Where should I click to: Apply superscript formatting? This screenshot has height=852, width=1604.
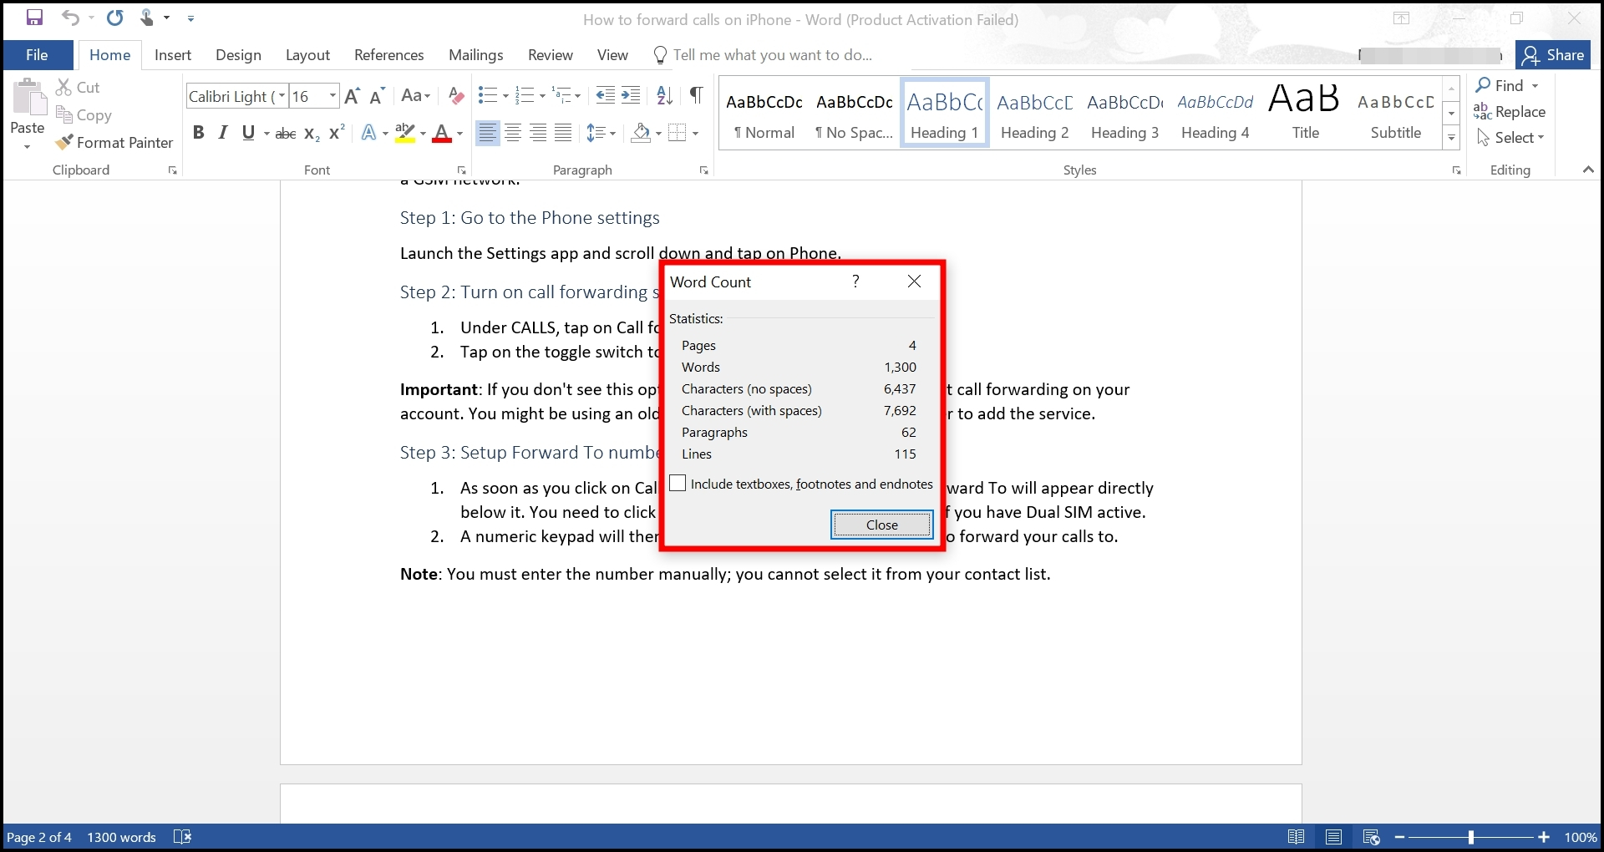(337, 133)
